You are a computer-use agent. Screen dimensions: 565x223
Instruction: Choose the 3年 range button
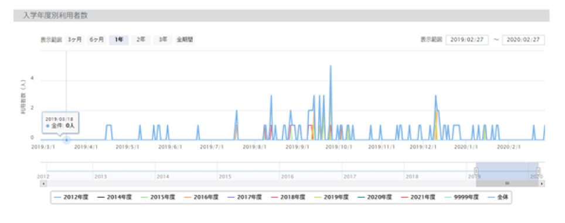coord(162,40)
